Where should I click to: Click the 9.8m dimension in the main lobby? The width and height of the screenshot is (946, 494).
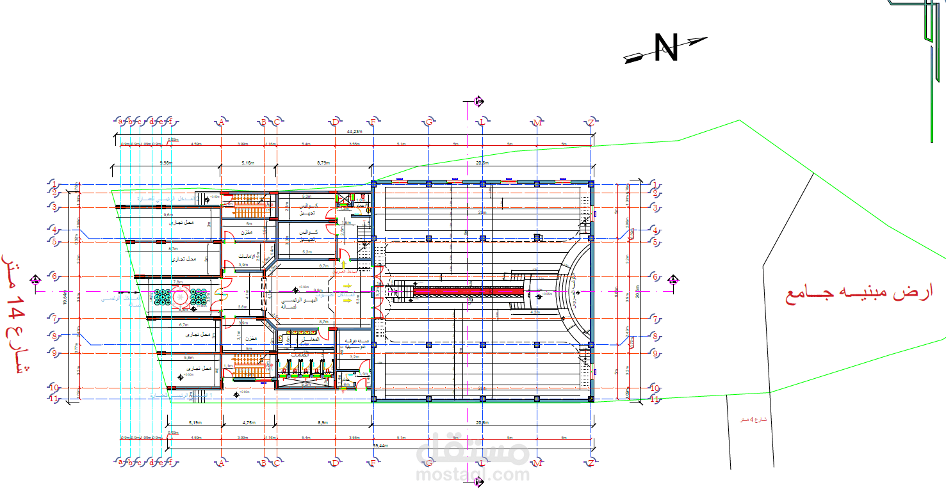coord(318,290)
